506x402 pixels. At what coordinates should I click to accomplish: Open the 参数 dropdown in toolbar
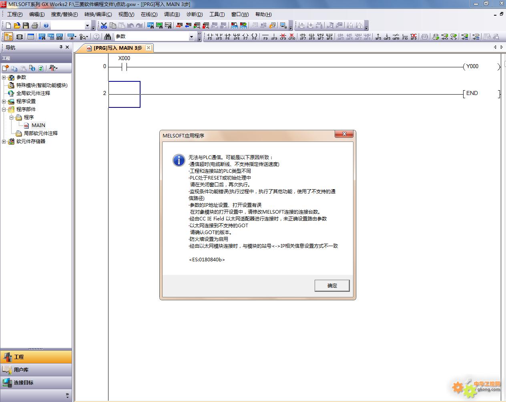tap(191, 36)
